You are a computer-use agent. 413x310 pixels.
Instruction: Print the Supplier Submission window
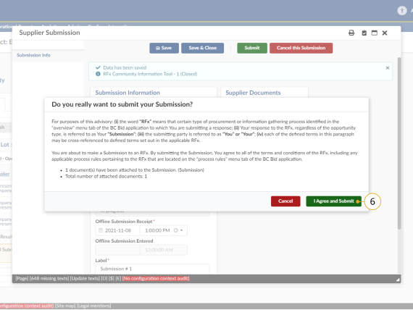(351, 33)
